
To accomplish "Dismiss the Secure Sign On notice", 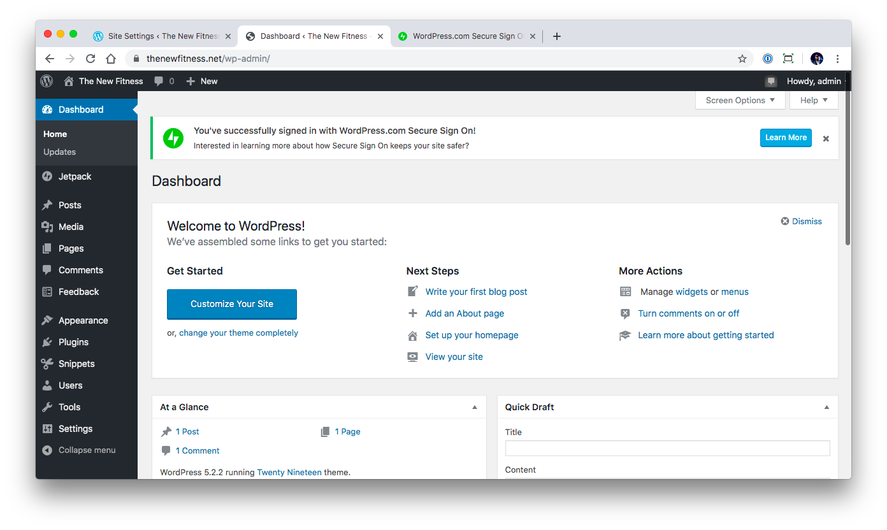I will [826, 138].
